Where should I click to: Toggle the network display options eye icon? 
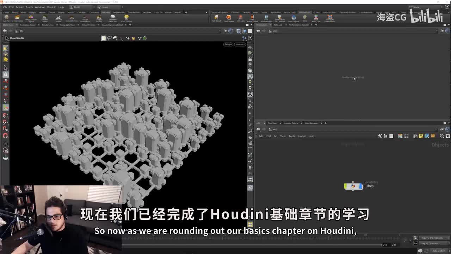tap(447, 136)
